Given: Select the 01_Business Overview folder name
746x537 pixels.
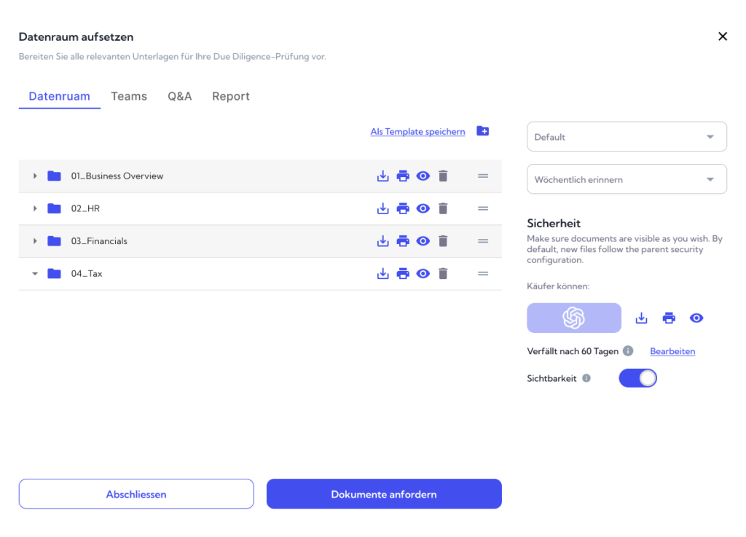Looking at the screenshot, I should 117,176.
